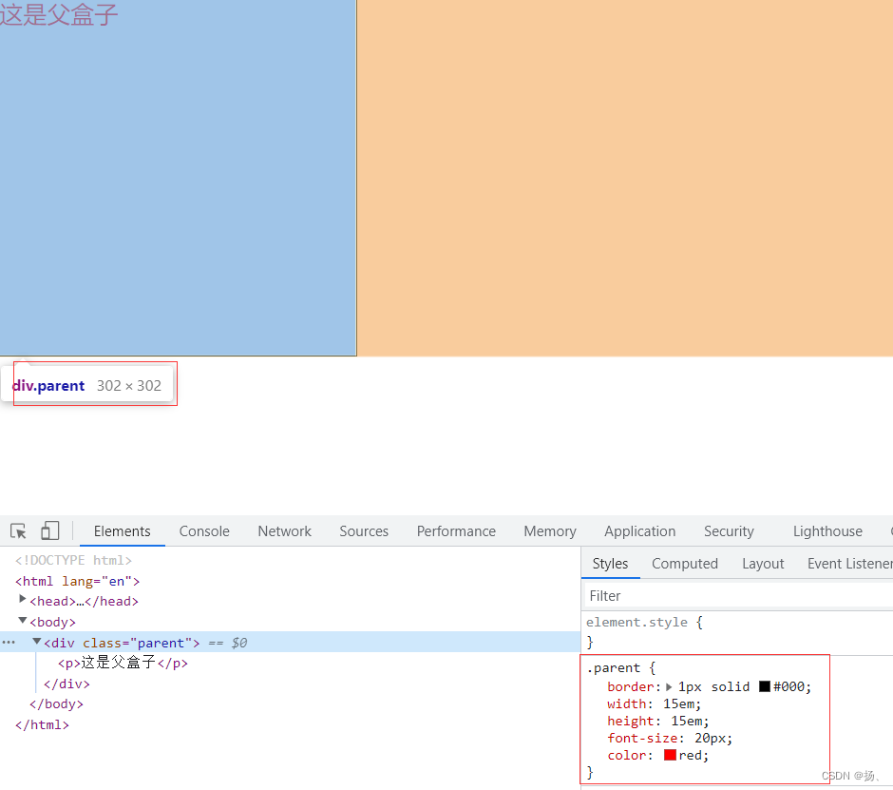
Task: Open the Lighthouse tab
Action: pyautogui.click(x=827, y=531)
